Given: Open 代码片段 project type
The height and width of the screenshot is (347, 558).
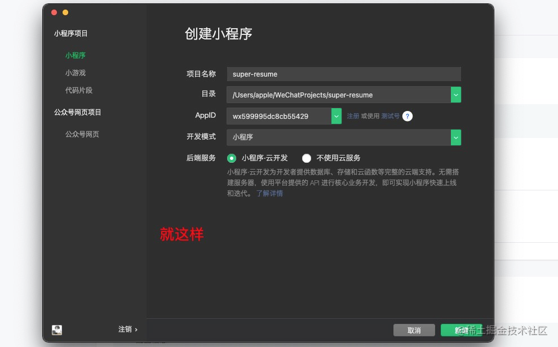Looking at the screenshot, I should [79, 90].
